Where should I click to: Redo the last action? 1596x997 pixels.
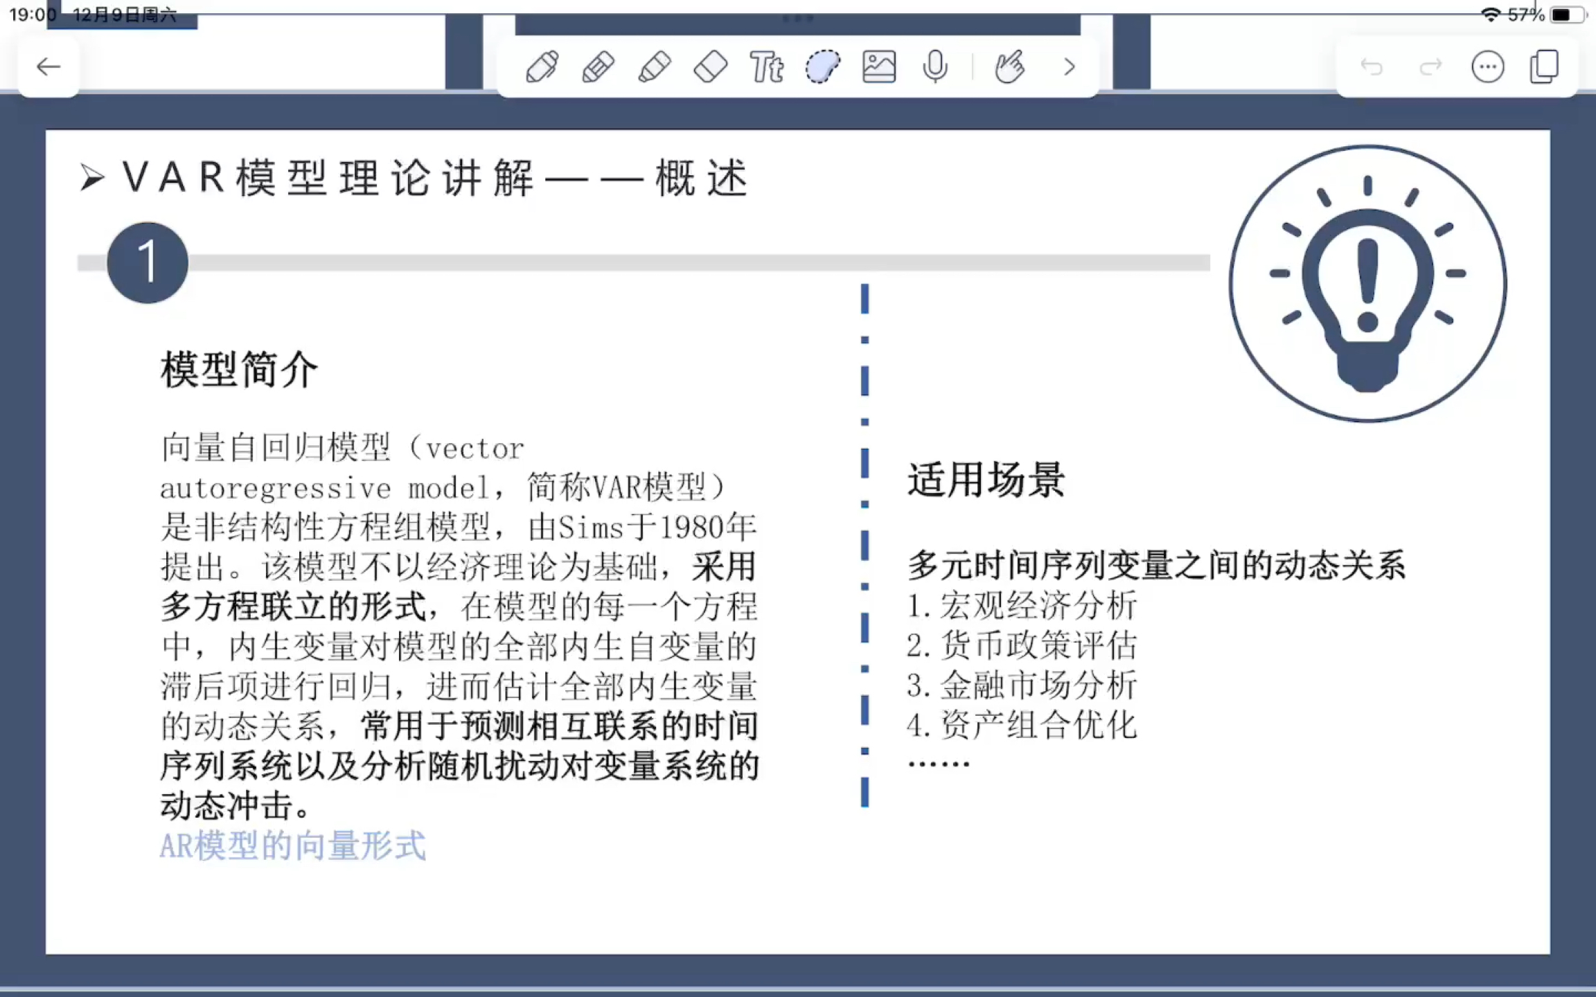point(1430,67)
